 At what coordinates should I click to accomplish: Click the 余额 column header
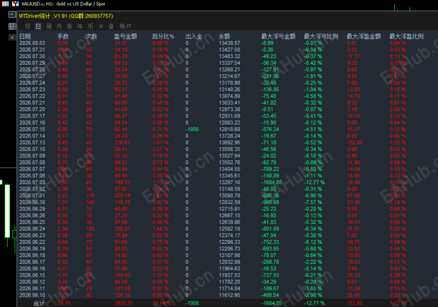tap(224, 36)
